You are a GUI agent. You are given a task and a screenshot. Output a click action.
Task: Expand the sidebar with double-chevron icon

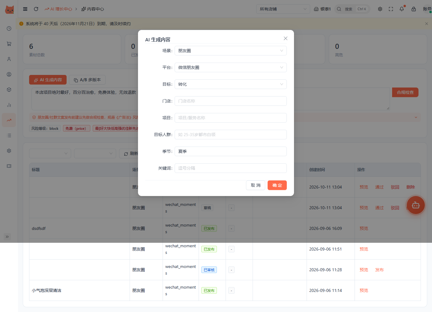pos(7,237)
